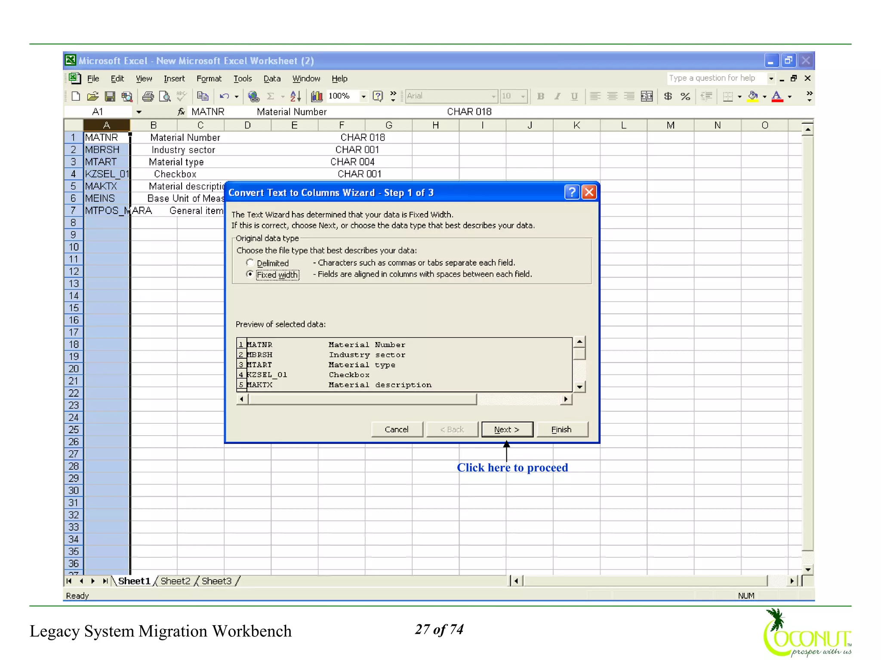Screen dimensions: 881x660
Task: Open the font size 10 dropdown
Action: 523,97
